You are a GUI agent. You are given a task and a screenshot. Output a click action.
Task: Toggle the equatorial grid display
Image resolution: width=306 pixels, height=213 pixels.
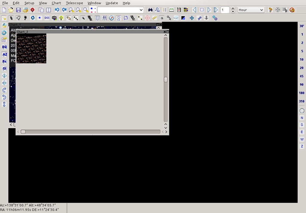pos(104,18)
